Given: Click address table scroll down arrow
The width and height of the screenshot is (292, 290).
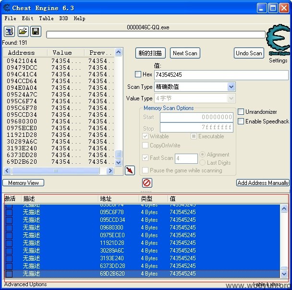Looking at the screenshot, I should (x=284, y=274).
